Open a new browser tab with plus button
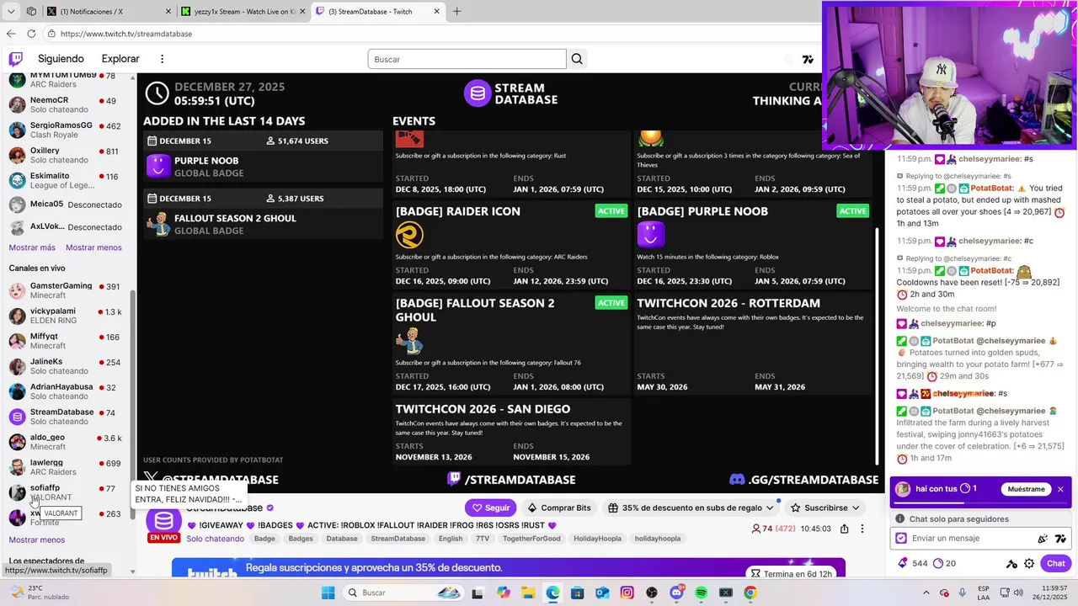 [456, 12]
